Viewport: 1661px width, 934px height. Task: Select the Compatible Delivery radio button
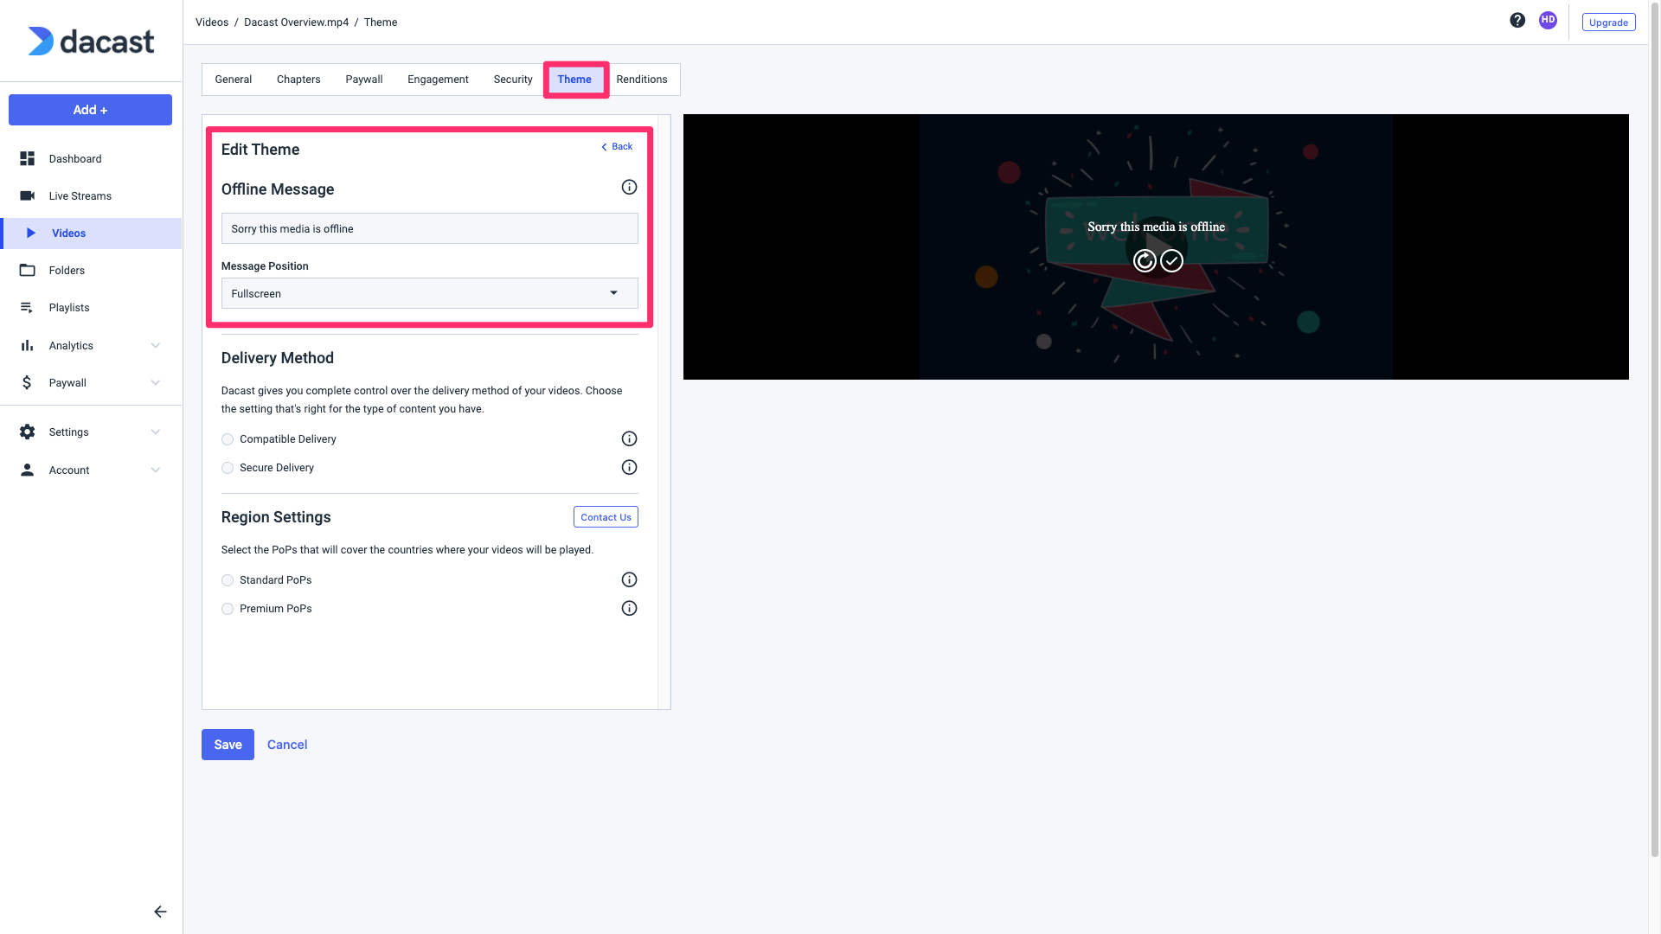click(x=227, y=439)
